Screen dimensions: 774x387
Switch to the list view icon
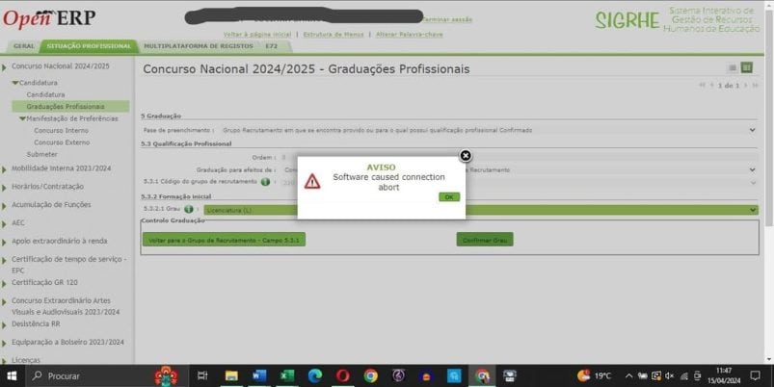pos(733,67)
